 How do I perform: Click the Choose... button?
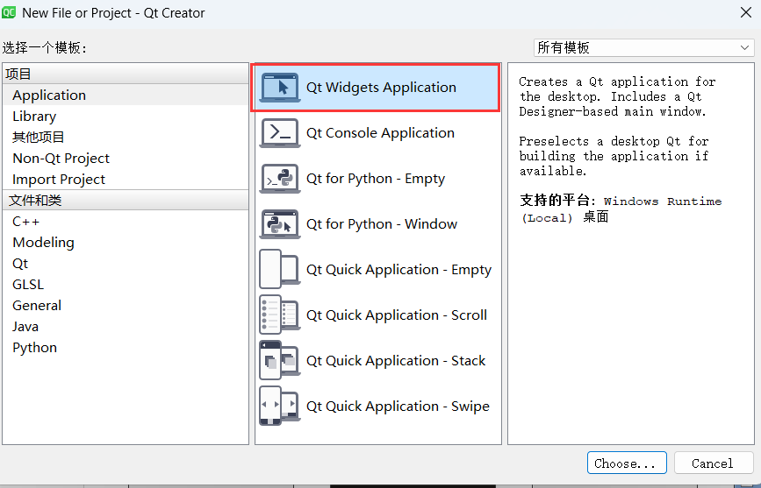[x=627, y=463]
